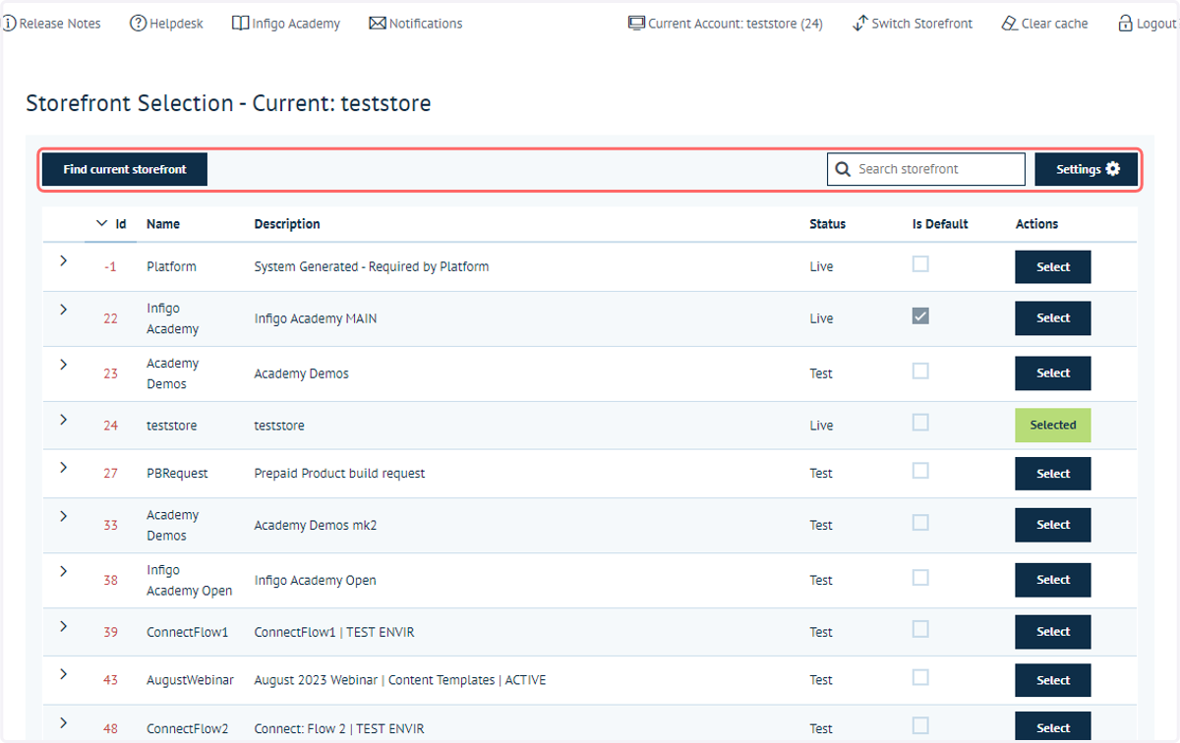Open Release Notes info icon
This screenshot has width=1180, height=743.
pos(9,23)
